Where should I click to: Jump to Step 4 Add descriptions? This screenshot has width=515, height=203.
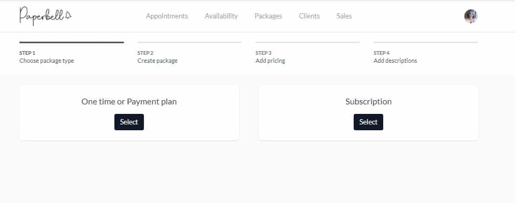tap(395, 57)
